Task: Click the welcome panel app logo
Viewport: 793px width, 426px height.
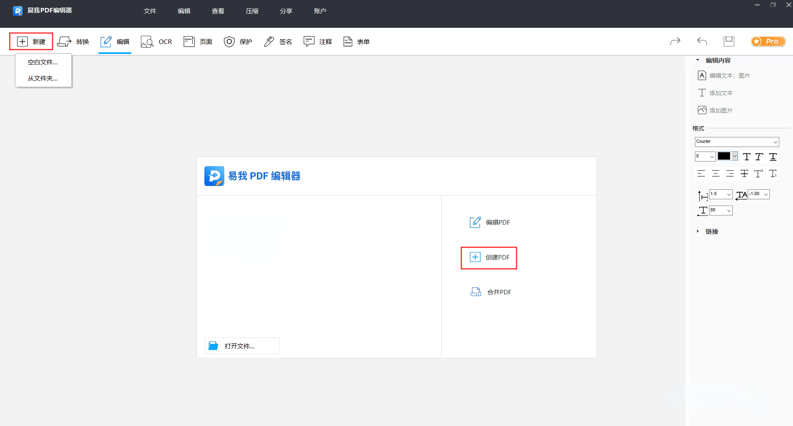Action: pyautogui.click(x=214, y=176)
